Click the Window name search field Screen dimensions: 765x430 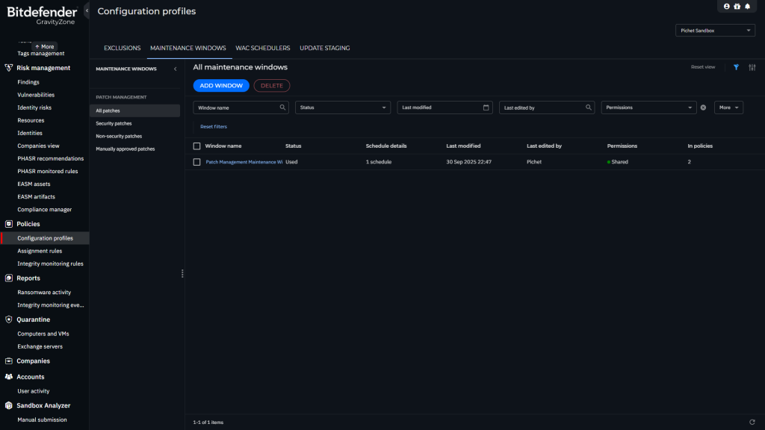236,107
